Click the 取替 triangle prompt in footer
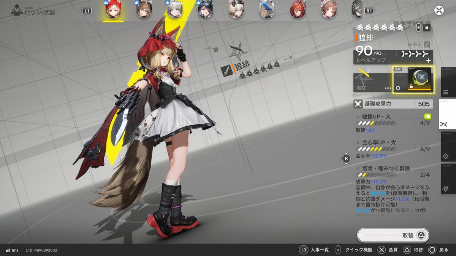The image size is (456, 256). pyautogui.click(x=413, y=250)
